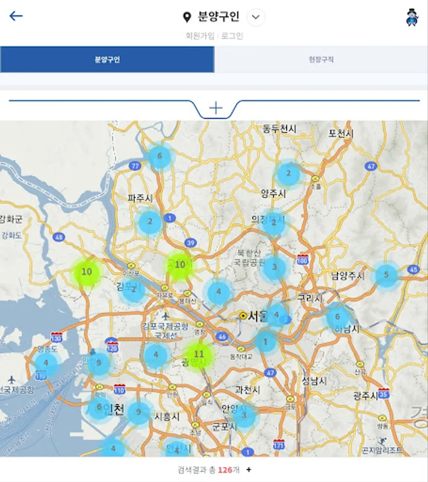Open the 9 cluster beside route 120 shield
The width and height of the screenshot is (428, 482).
tap(98, 363)
